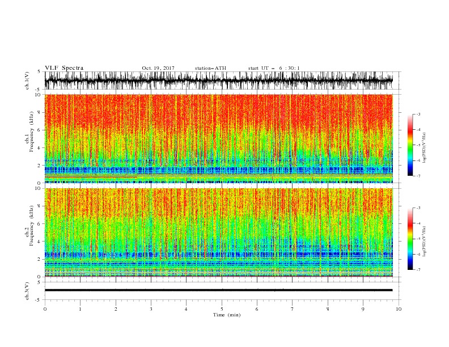Click the "Time (min)" axis title
Screen dimensions: 449x347
coord(227,315)
